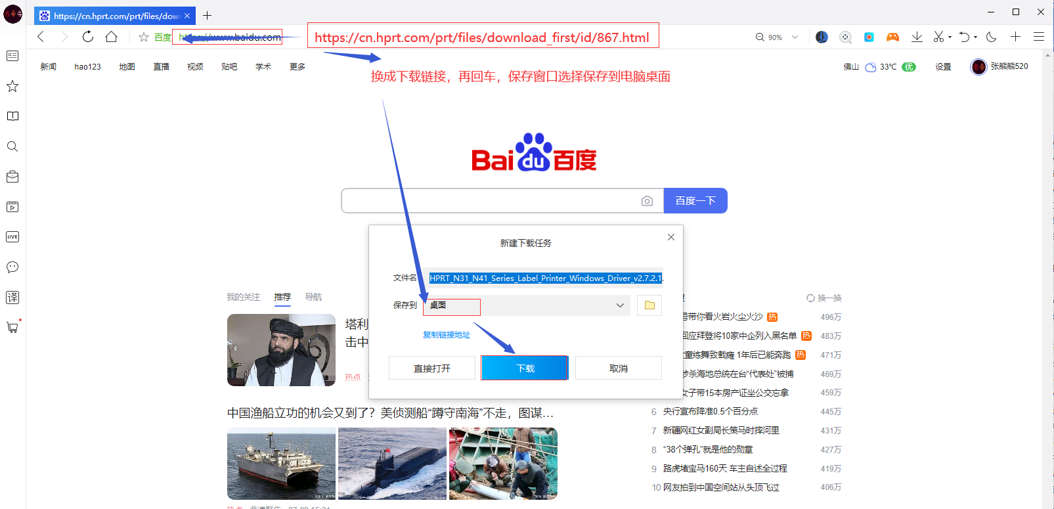Open the translate icon in the sidebar
1054x509 pixels.
[x=12, y=298]
